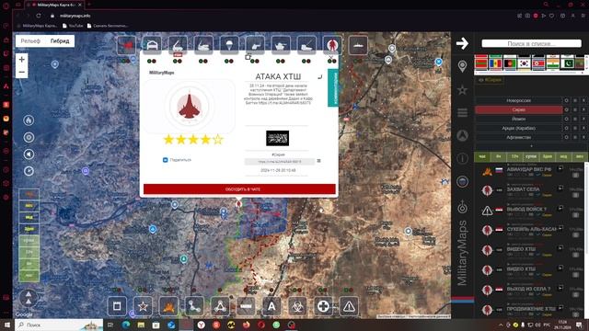589x331 pixels.
Task: Click the clock icon on left map controls
Action: pyautogui.click(x=29, y=171)
